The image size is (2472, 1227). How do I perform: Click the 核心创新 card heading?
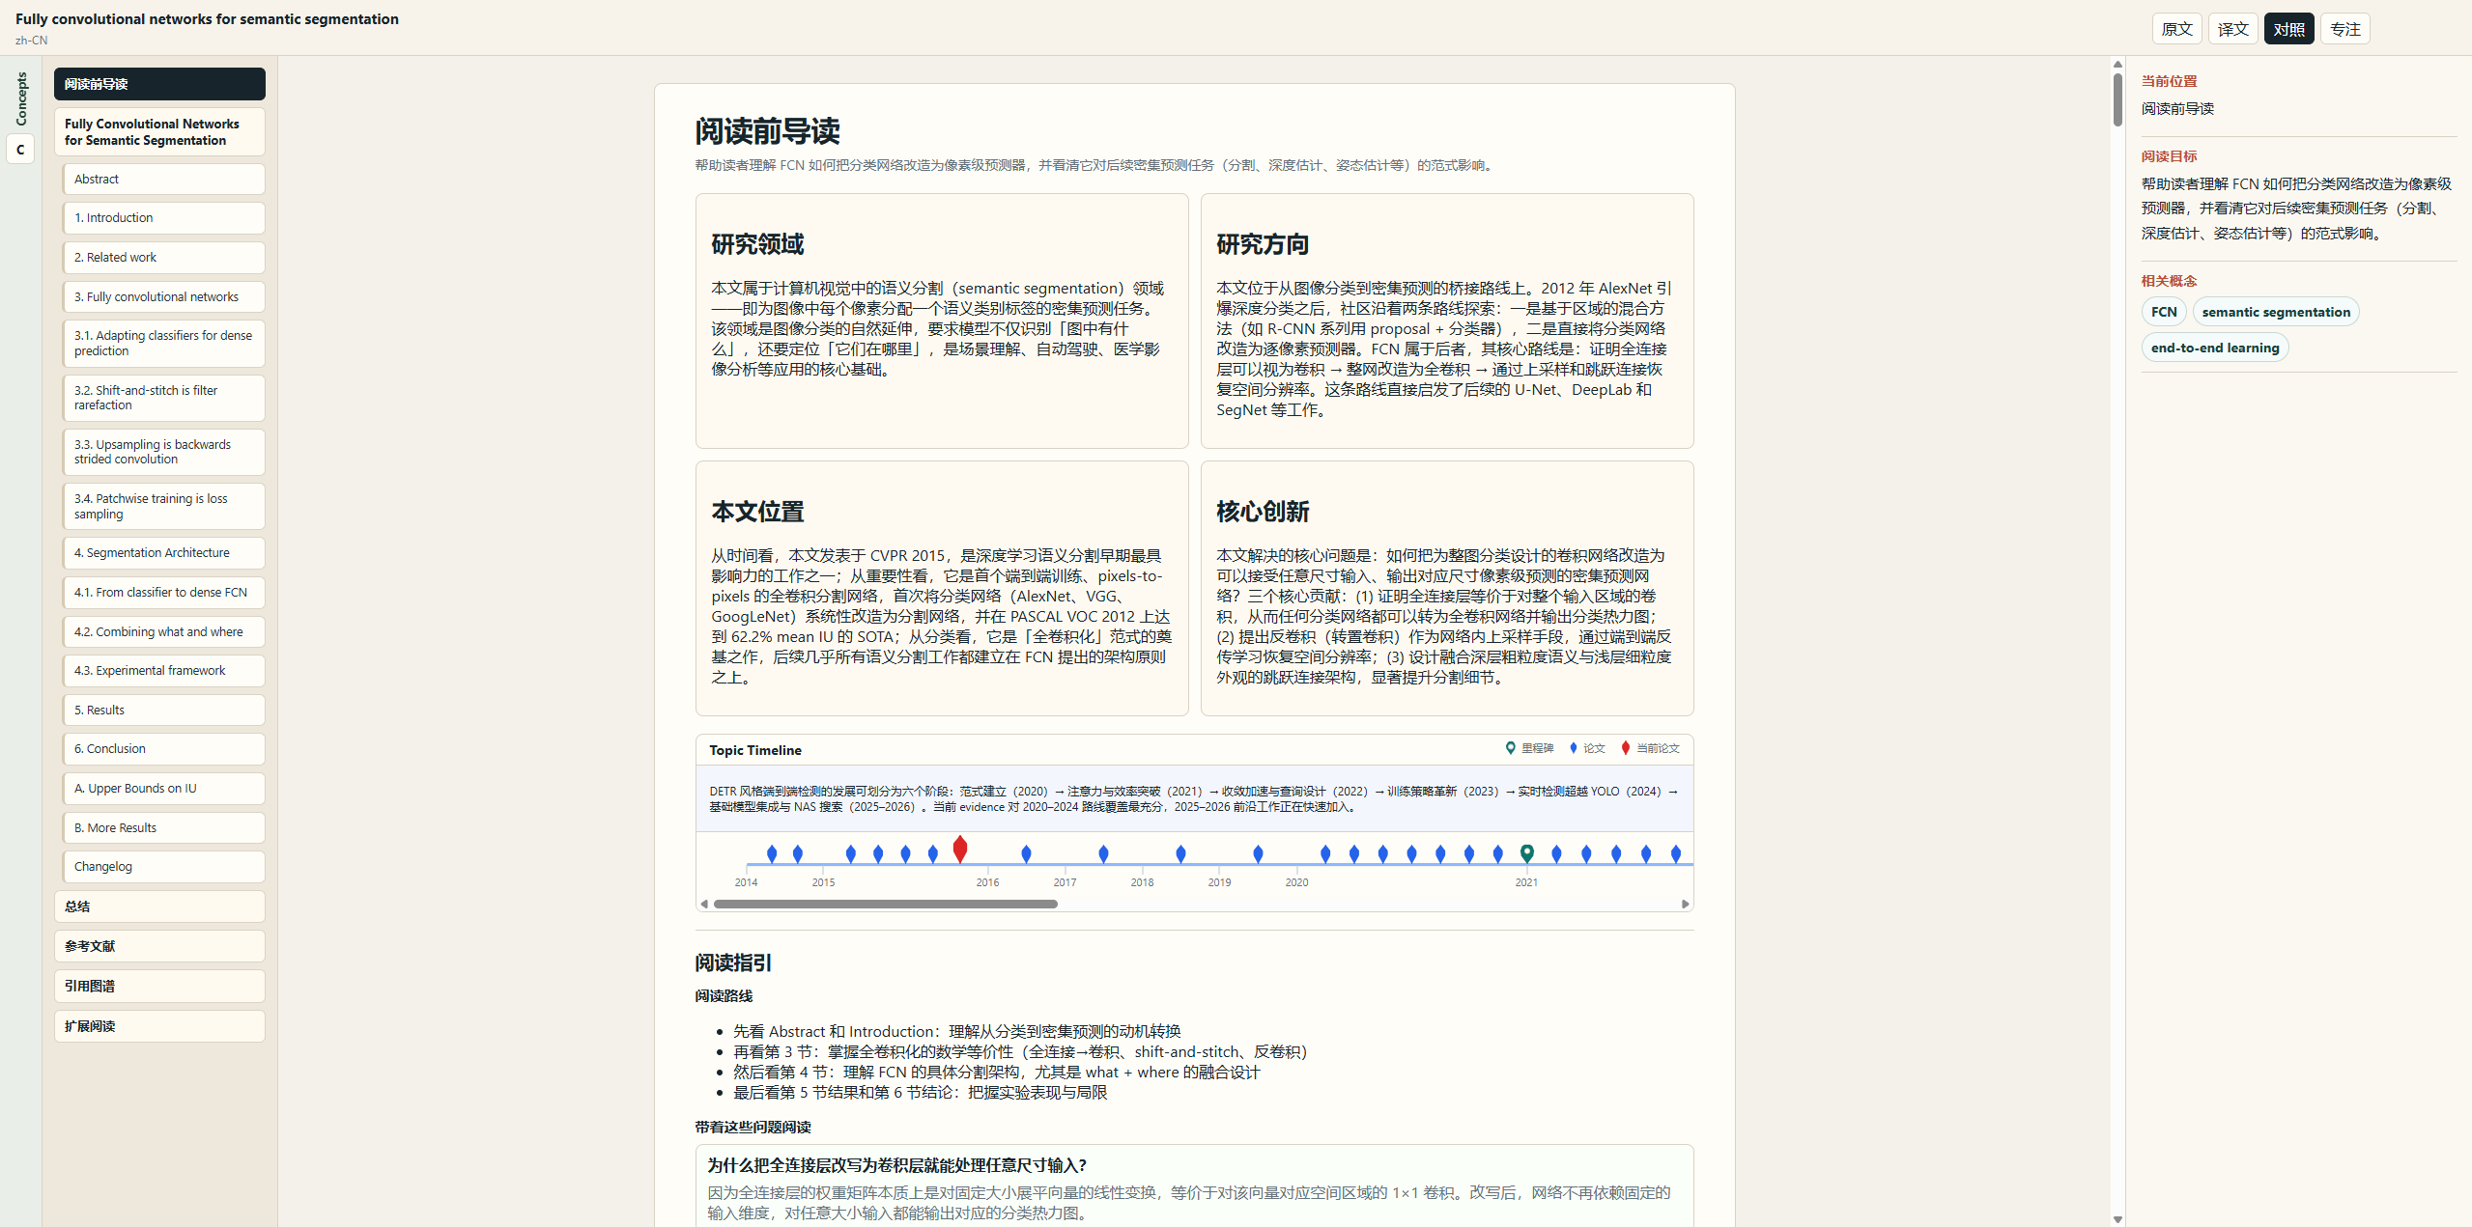pos(1263,512)
